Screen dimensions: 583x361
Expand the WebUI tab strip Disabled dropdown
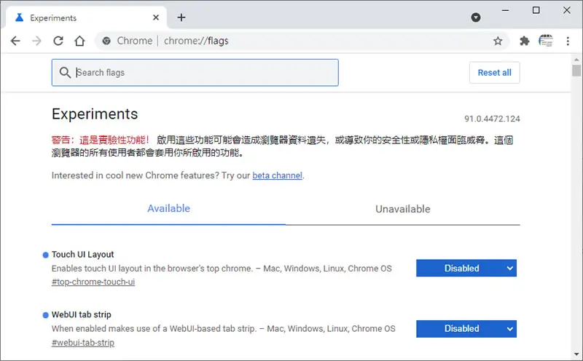pyautogui.click(x=466, y=329)
